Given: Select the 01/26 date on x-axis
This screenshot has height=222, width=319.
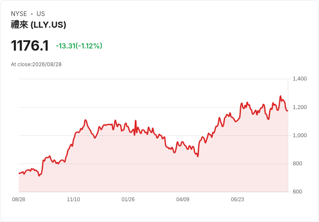Looking at the screenshot, I should point(128,199).
